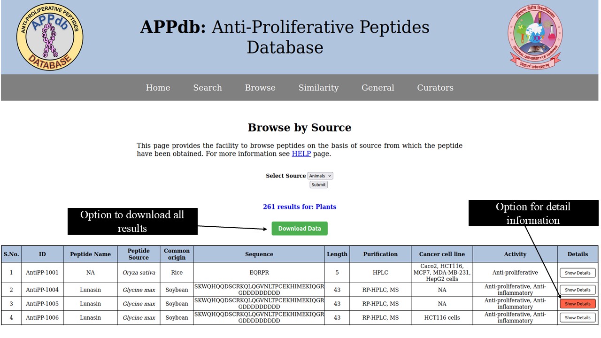
Task: Click the EQRPR sequence cell
Action: pyautogui.click(x=259, y=272)
